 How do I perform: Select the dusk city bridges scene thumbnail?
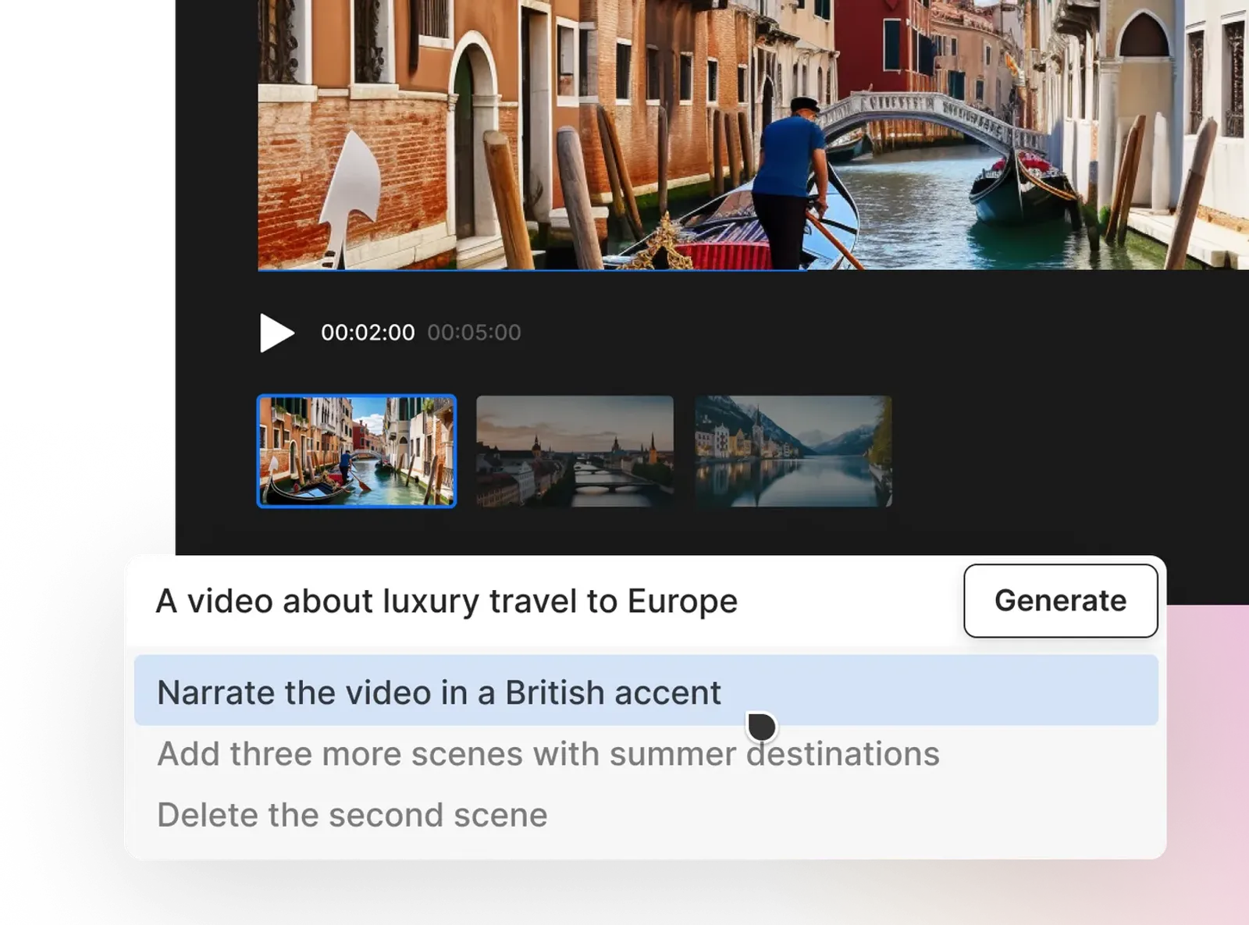(575, 451)
